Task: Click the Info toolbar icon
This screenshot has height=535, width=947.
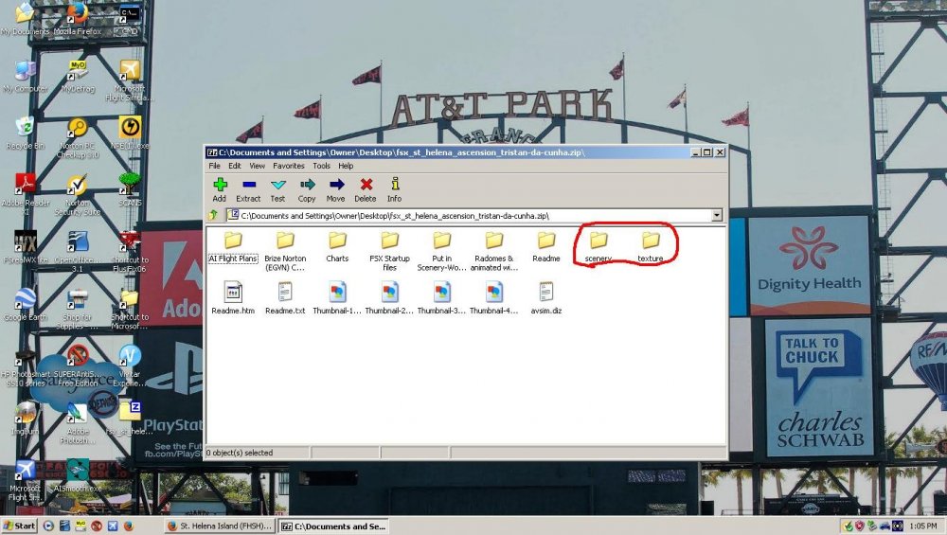Action: (x=394, y=189)
